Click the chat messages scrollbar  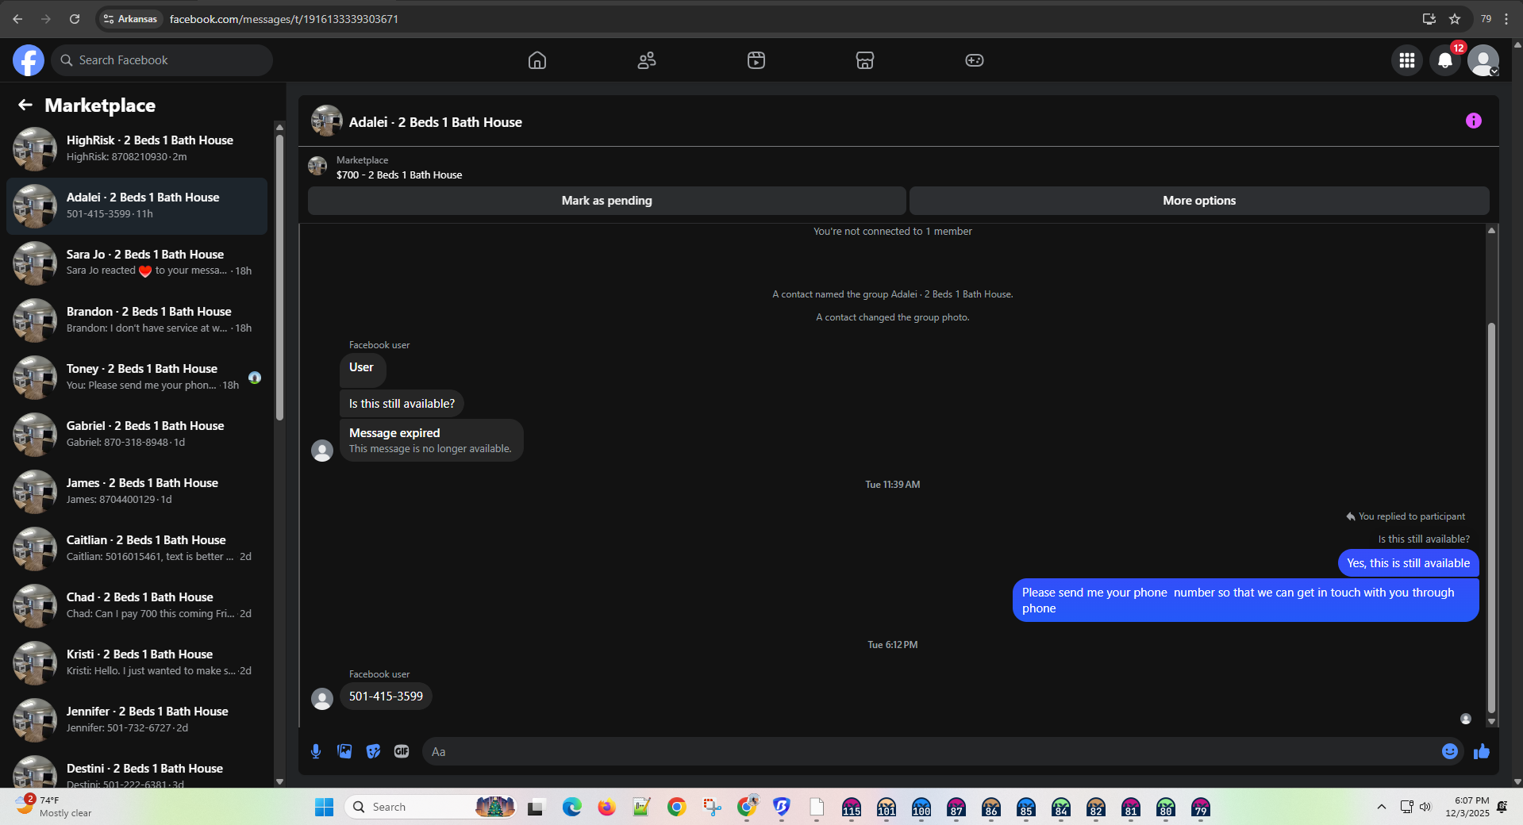point(1491,517)
